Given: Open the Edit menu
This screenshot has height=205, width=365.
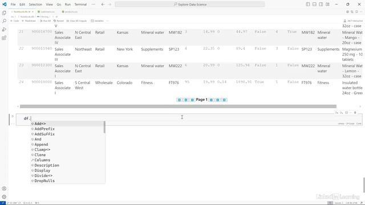Looking at the screenshot, I should 22,5.
